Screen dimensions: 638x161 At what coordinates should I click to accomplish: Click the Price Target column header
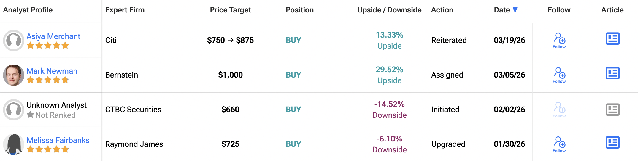coord(230,10)
